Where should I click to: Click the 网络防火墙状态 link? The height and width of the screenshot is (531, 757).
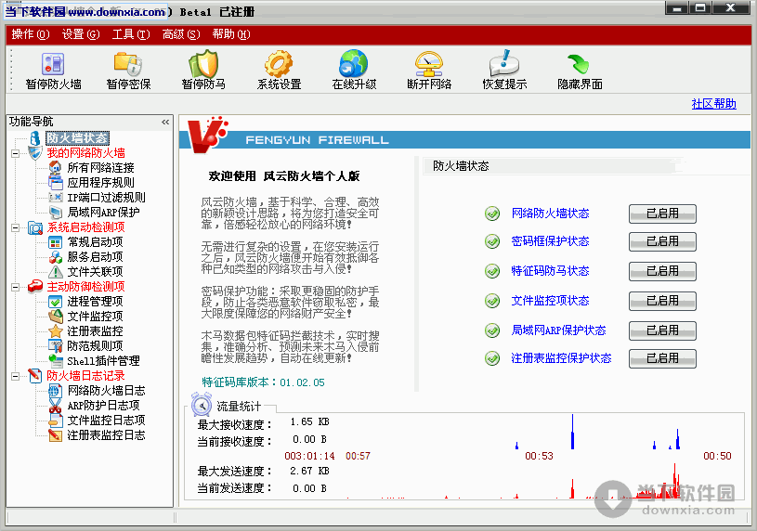550,214
